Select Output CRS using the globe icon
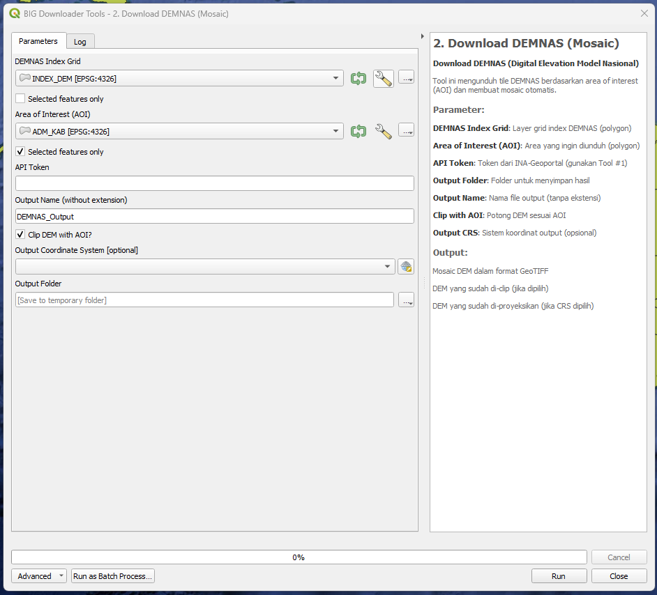 (406, 266)
